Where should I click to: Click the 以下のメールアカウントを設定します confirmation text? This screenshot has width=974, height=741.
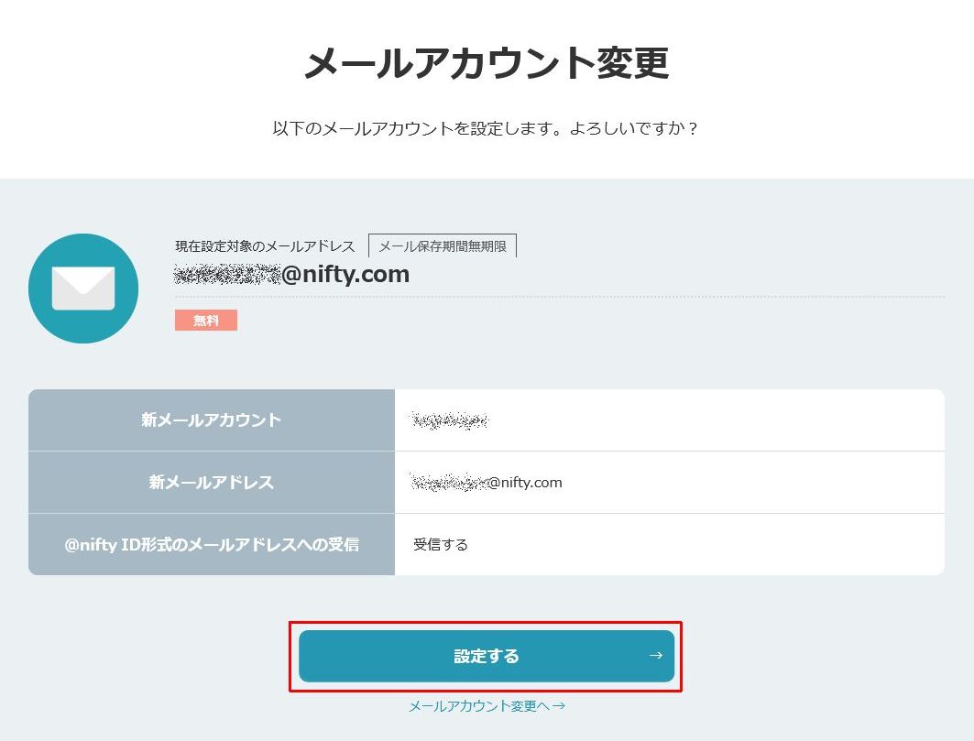pyautogui.click(x=487, y=128)
